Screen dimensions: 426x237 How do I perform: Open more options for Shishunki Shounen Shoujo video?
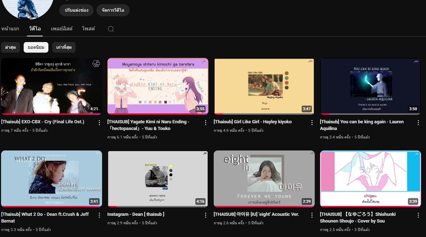pos(418,215)
